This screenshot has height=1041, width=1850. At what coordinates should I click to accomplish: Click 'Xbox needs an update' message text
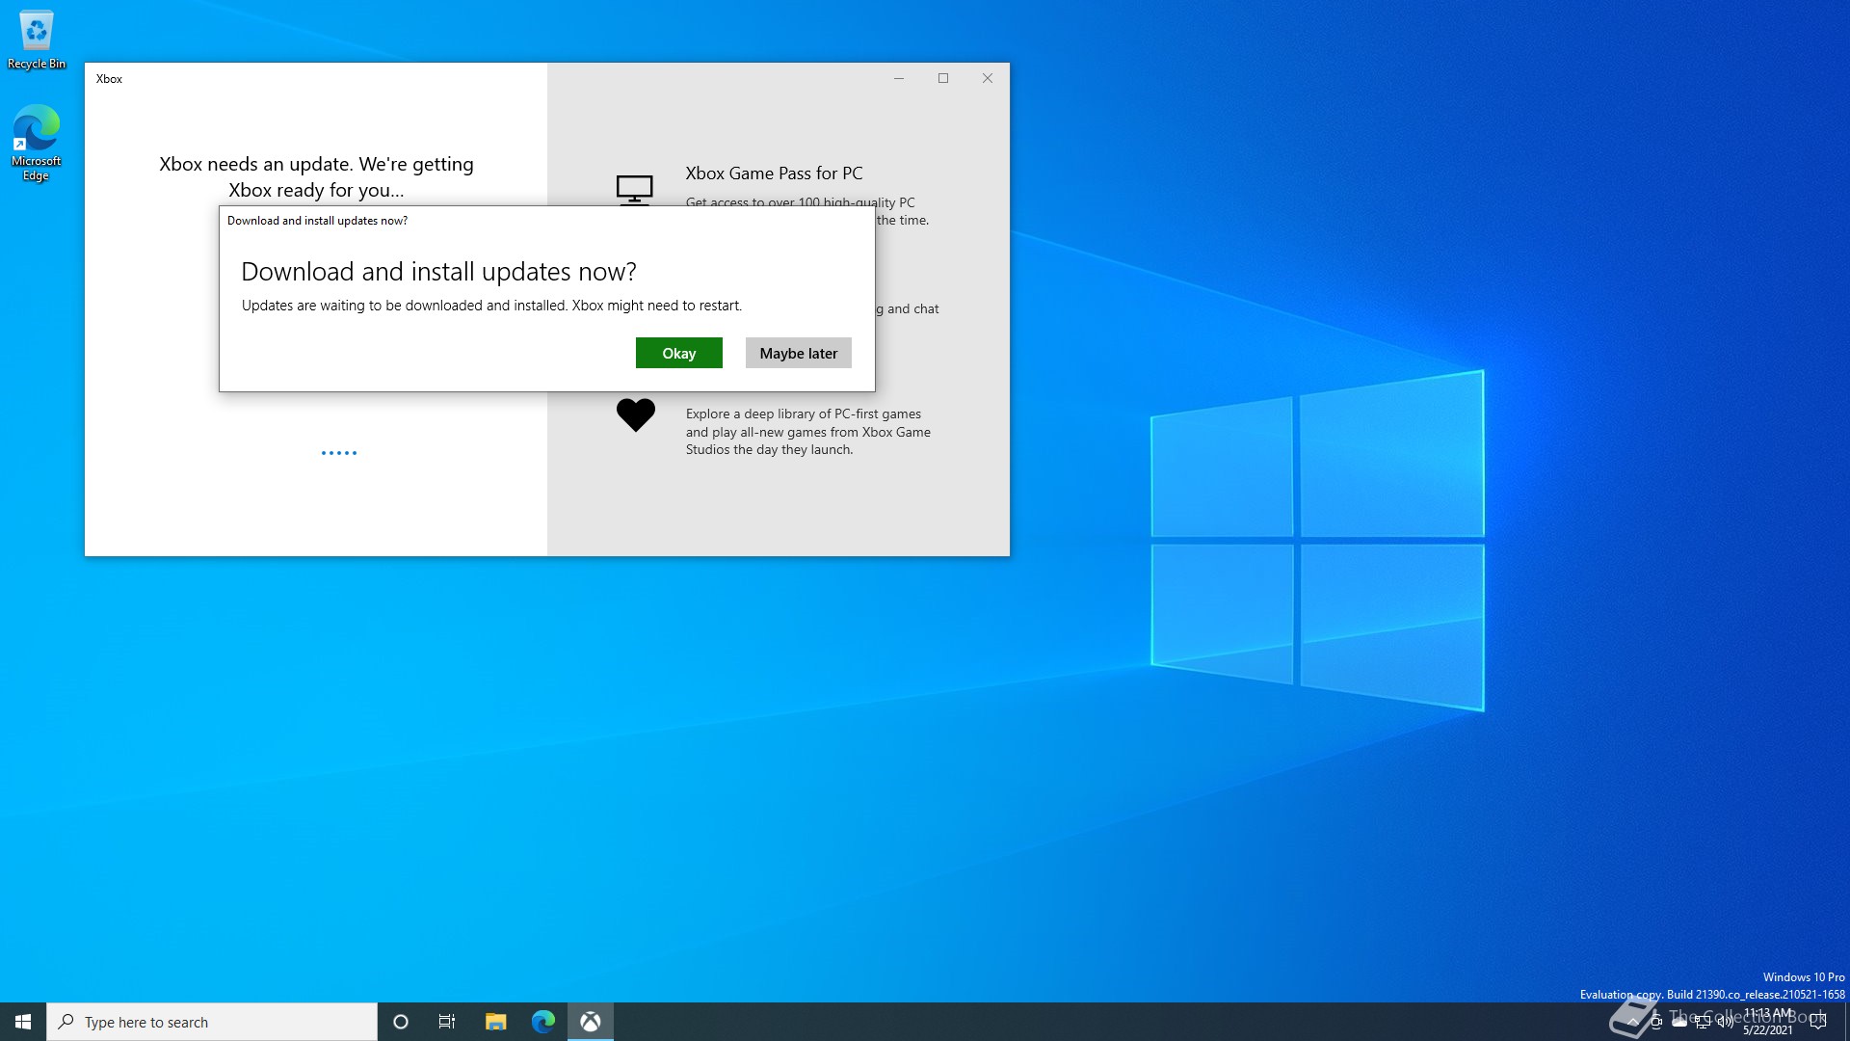pos(316,176)
